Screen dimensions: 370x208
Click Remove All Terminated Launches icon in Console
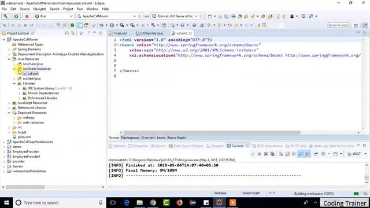click(272, 154)
